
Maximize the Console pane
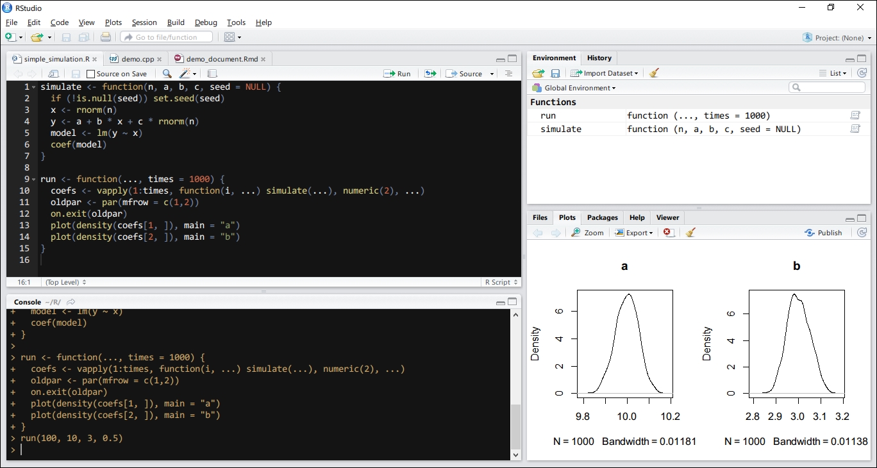(512, 302)
